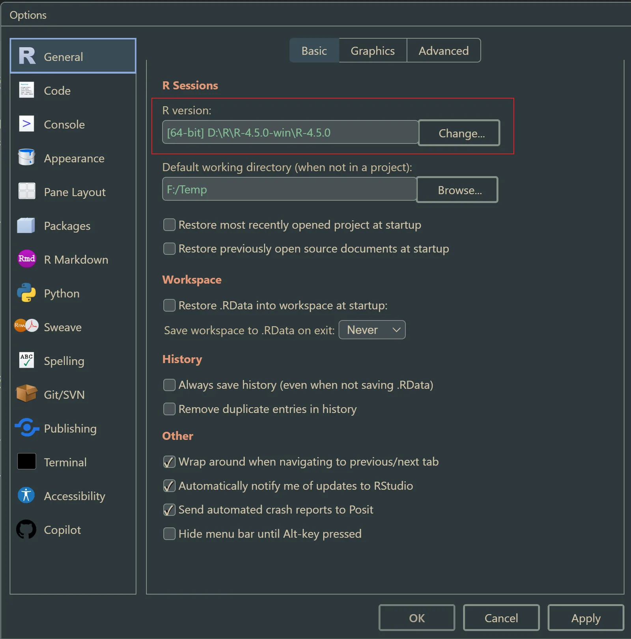Click the Pane Layout grid icon
This screenshot has width=631, height=639.
coord(27,191)
